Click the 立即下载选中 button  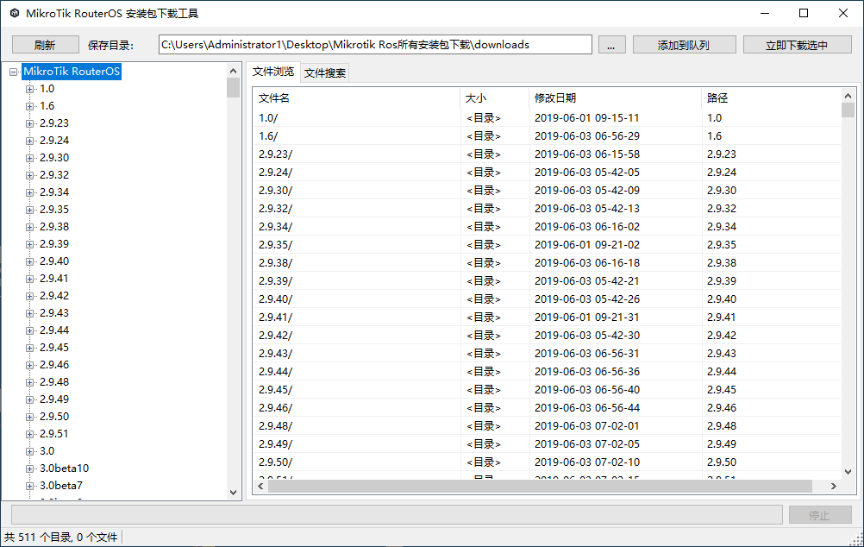coord(797,45)
